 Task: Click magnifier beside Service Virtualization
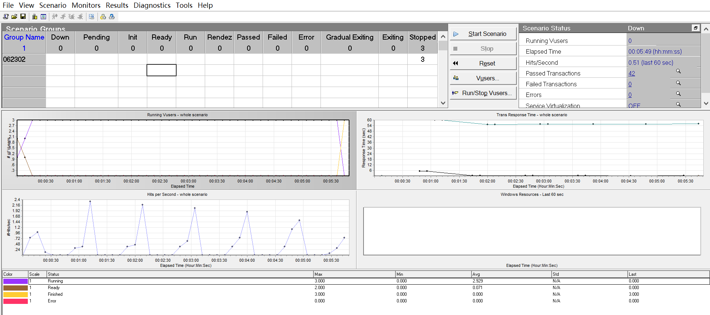678,104
